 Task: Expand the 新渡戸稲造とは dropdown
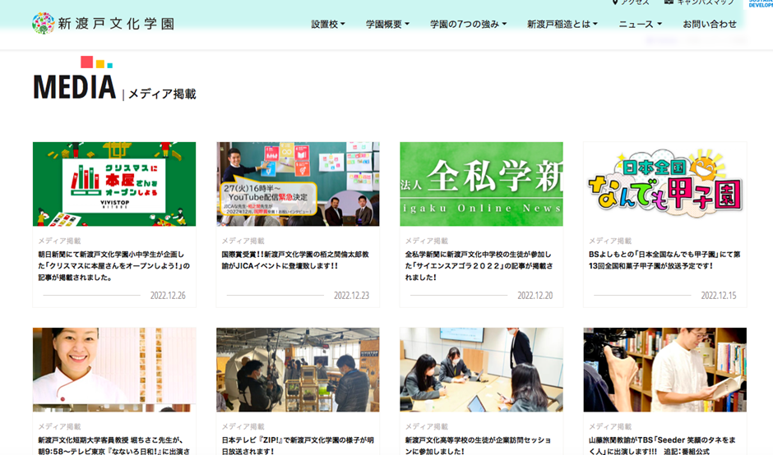tap(562, 24)
